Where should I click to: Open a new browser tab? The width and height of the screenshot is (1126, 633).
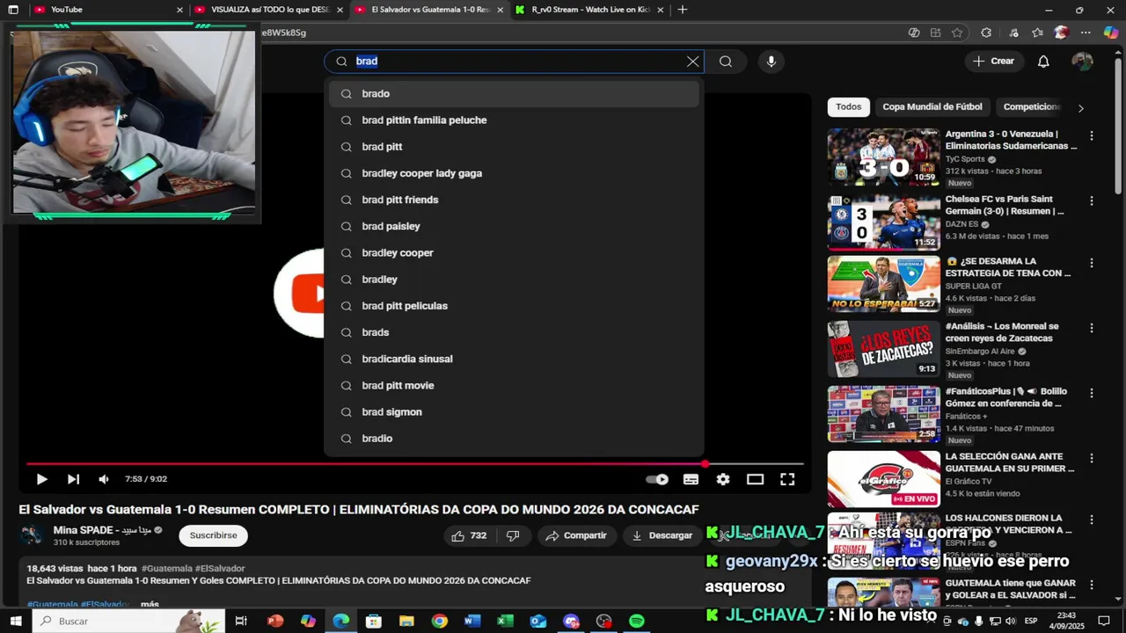pyautogui.click(x=682, y=10)
